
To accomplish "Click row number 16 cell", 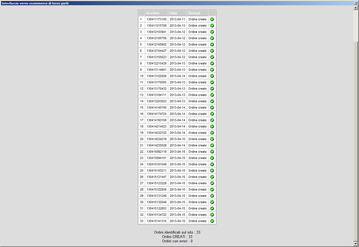I will (x=142, y=114).
